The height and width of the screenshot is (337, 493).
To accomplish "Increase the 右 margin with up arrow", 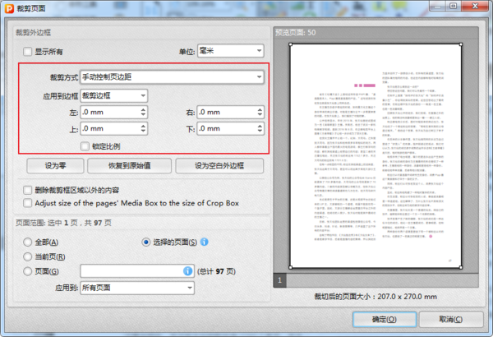I will point(260,109).
